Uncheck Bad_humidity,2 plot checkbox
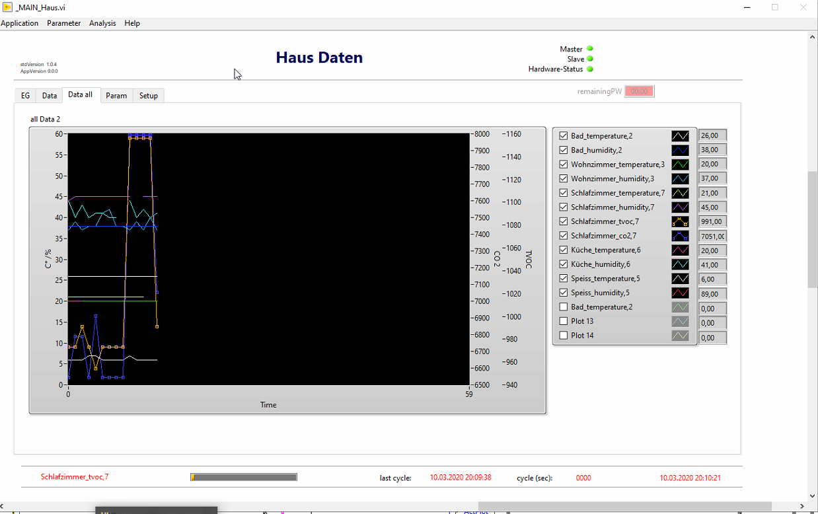The image size is (818, 514). click(x=564, y=150)
